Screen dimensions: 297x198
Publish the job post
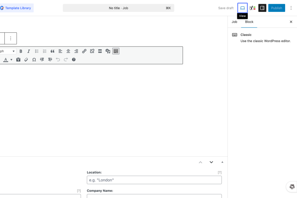pos(276,8)
